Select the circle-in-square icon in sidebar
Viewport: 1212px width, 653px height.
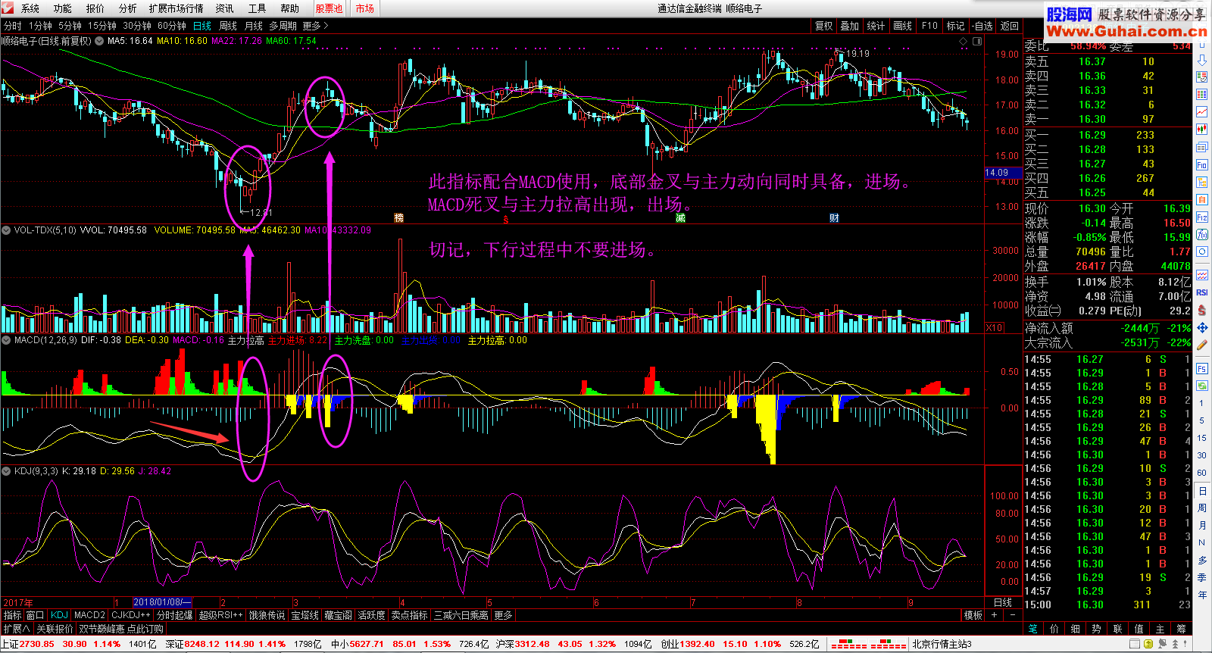pyautogui.click(x=1202, y=251)
